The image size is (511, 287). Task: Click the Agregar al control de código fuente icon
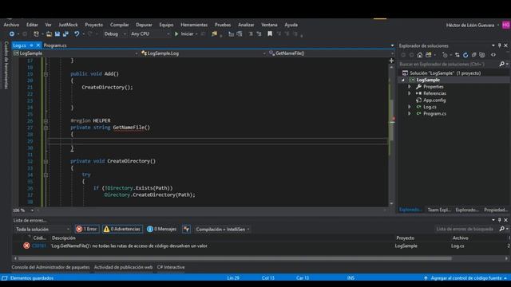pos(426,278)
